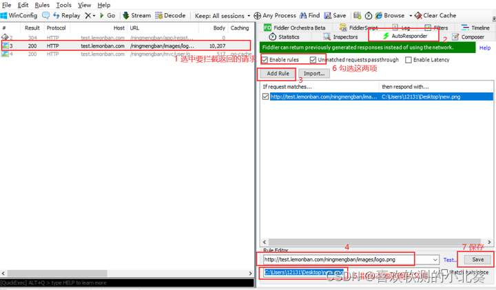Click the timer clock toolbar icon
496x290 pixels.
[369, 15]
